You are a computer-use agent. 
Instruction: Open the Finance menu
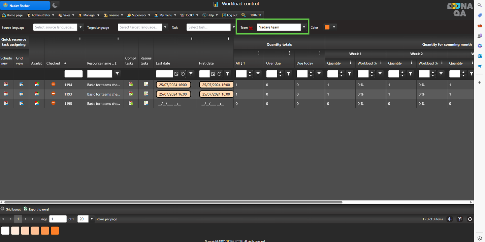coord(114,15)
